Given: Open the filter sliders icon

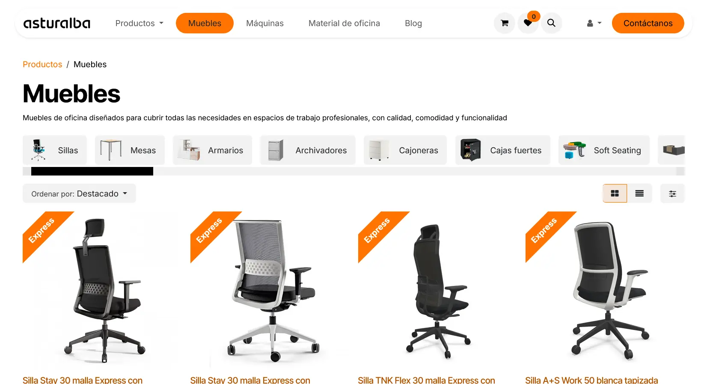Looking at the screenshot, I should pos(672,193).
